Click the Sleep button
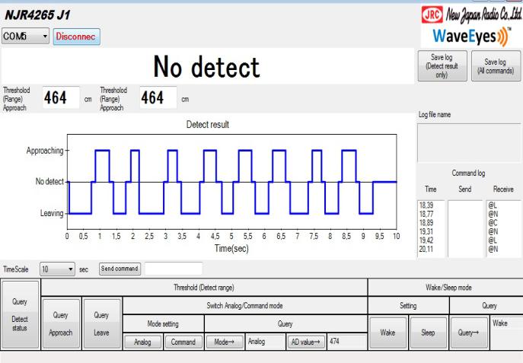Image resolution: width=523 pixels, height=363 pixels. point(429,333)
